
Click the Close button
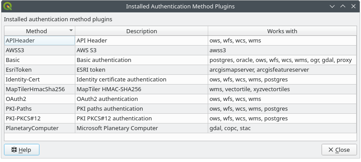pyautogui.click(x=339, y=150)
